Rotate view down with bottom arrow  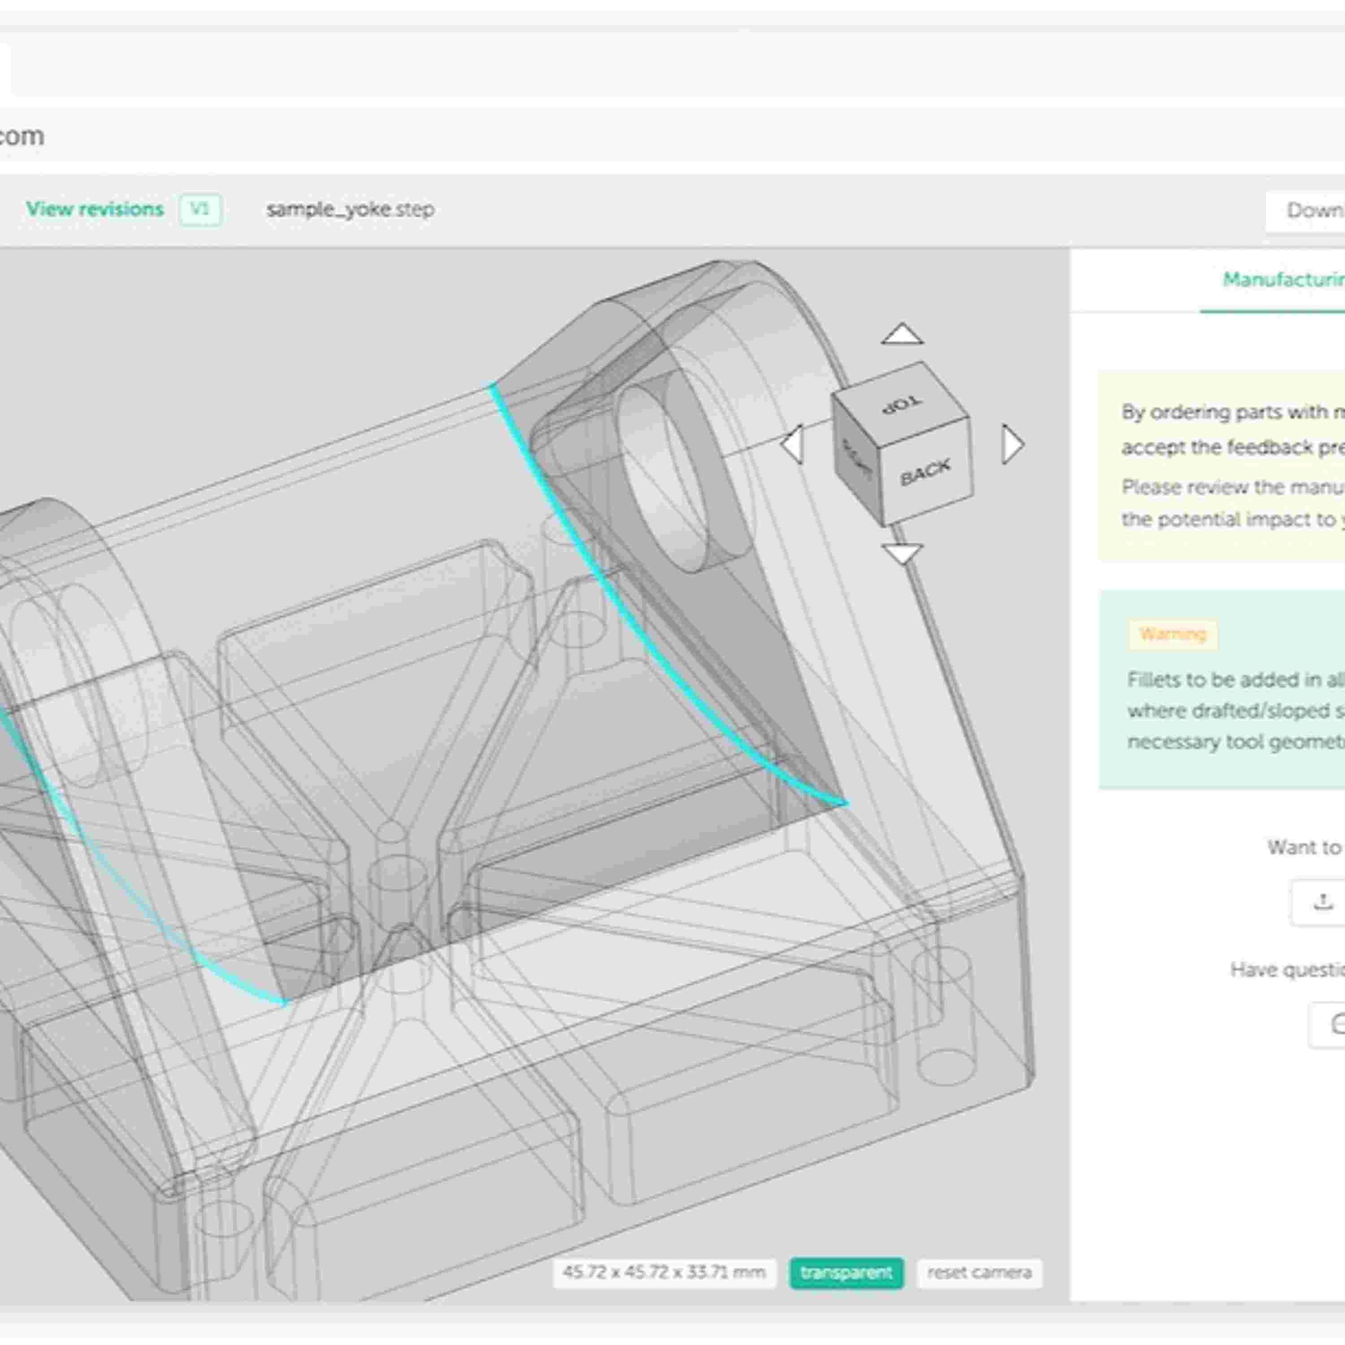pos(902,553)
